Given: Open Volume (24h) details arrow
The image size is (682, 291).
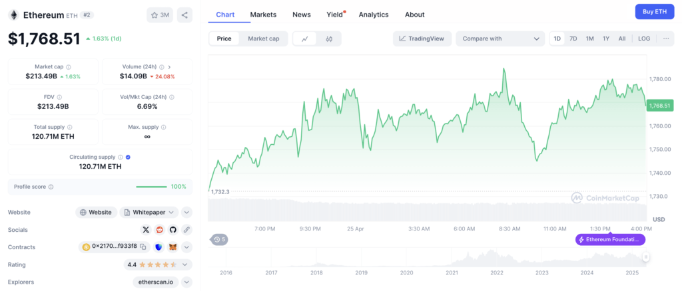Looking at the screenshot, I should pyautogui.click(x=169, y=67).
